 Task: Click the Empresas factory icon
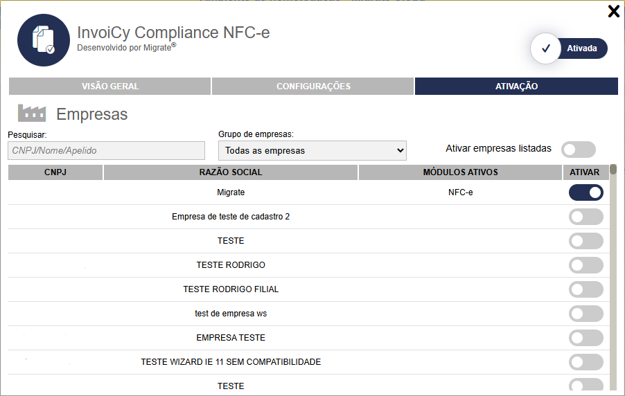tap(31, 114)
